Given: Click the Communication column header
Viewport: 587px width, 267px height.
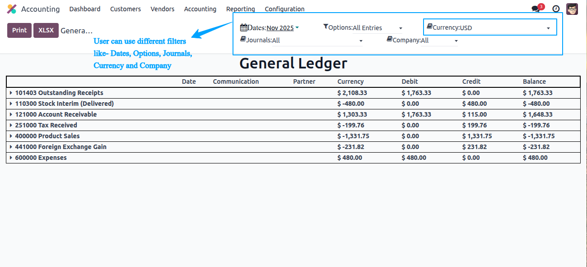Looking at the screenshot, I should 236,81.
